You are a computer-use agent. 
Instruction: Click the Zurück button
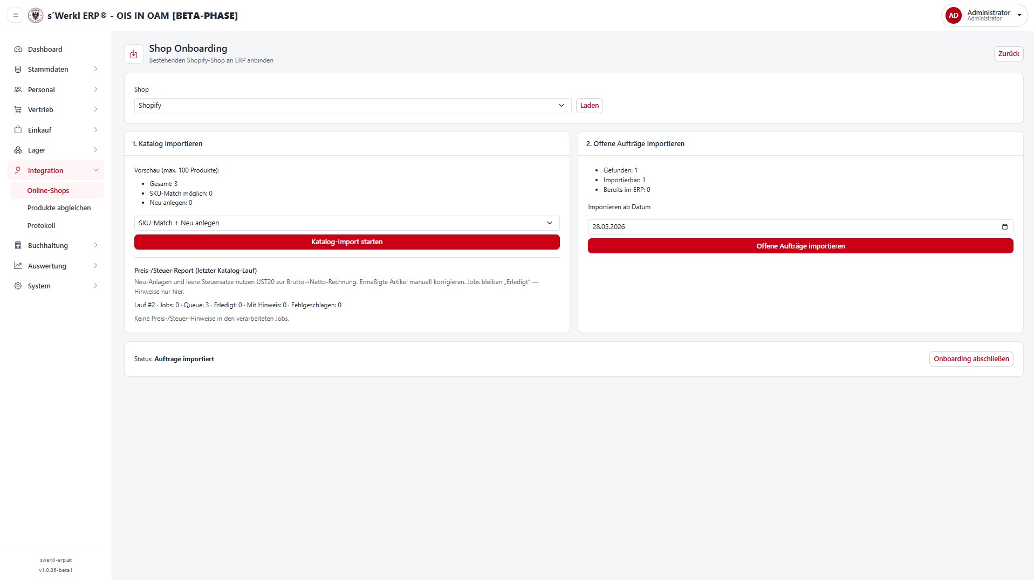(x=1008, y=54)
